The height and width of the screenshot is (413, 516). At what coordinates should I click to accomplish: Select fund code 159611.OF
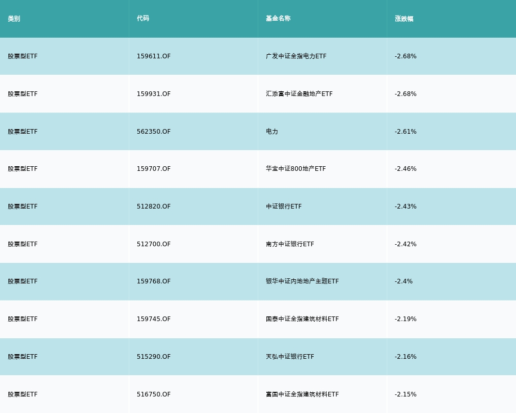click(153, 56)
